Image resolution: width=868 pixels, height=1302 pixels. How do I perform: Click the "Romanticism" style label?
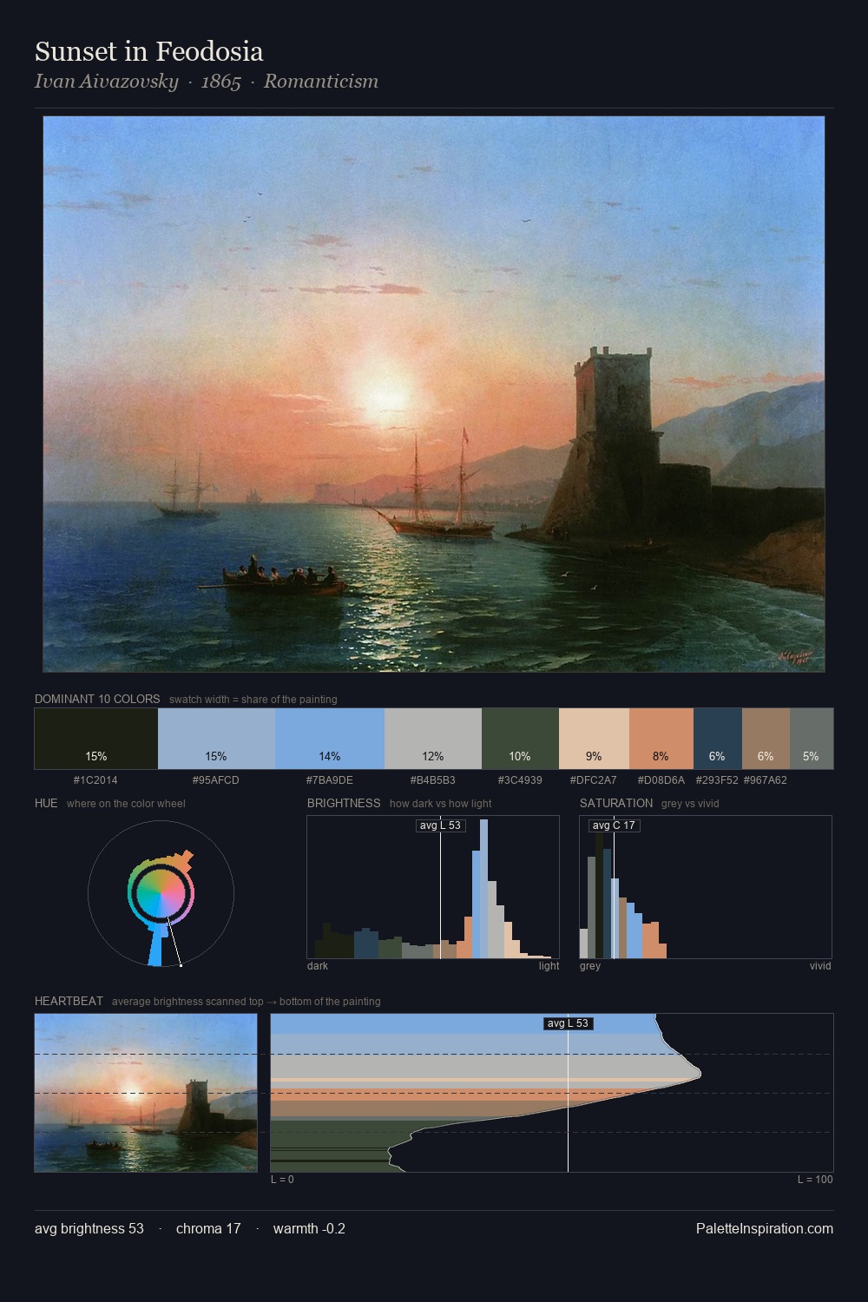(x=321, y=82)
